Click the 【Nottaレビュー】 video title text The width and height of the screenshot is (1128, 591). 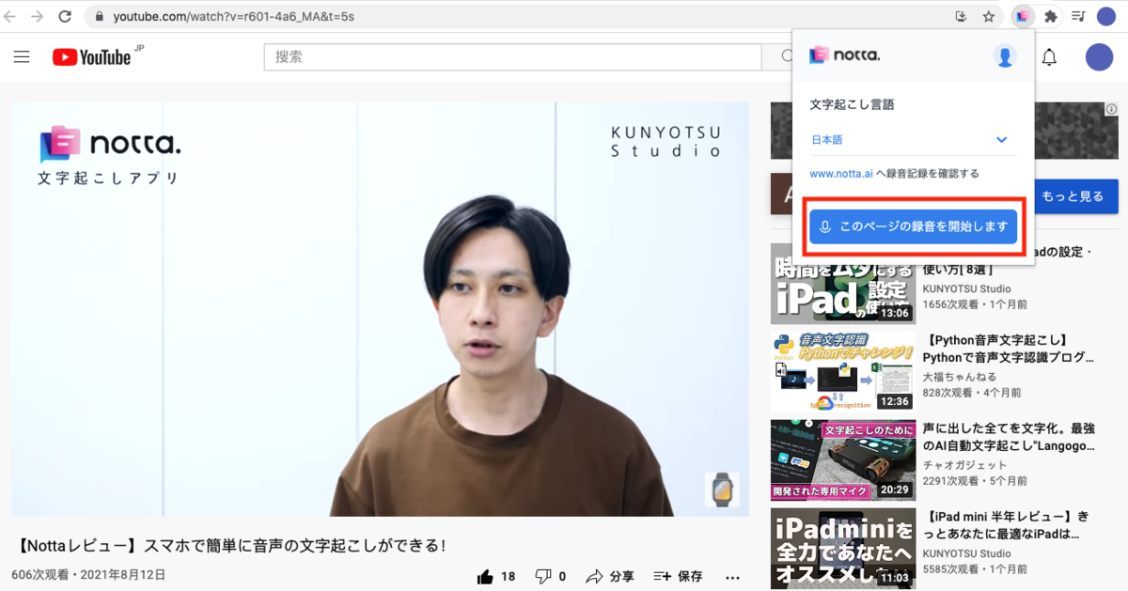pyautogui.click(x=231, y=545)
